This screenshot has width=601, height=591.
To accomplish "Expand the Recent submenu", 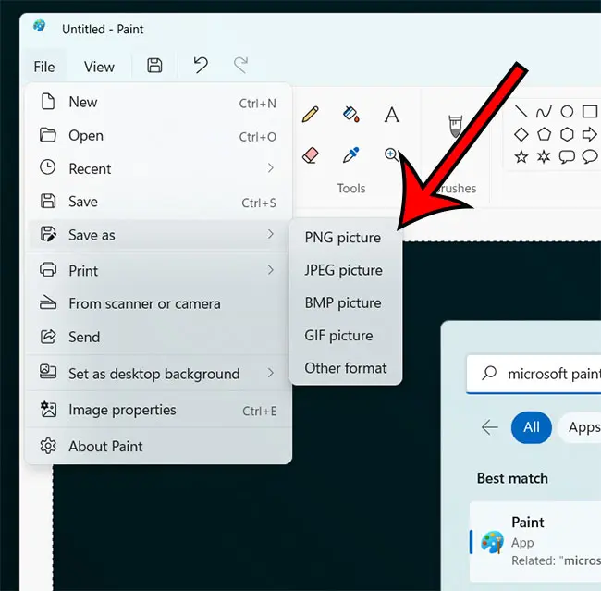I will point(158,168).
